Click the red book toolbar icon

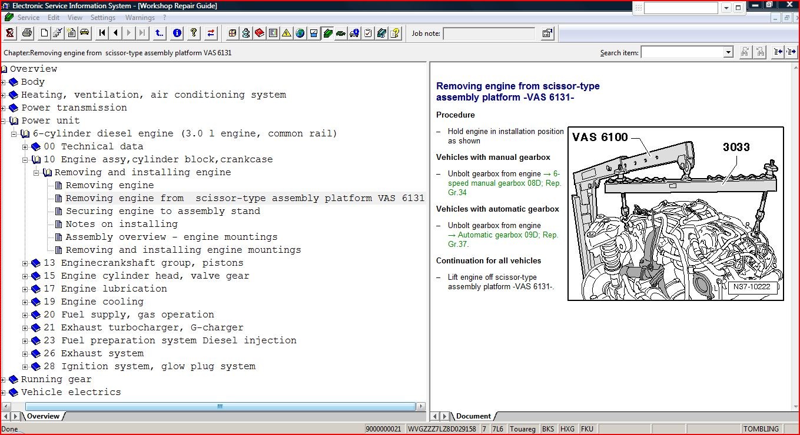[260, 33]
